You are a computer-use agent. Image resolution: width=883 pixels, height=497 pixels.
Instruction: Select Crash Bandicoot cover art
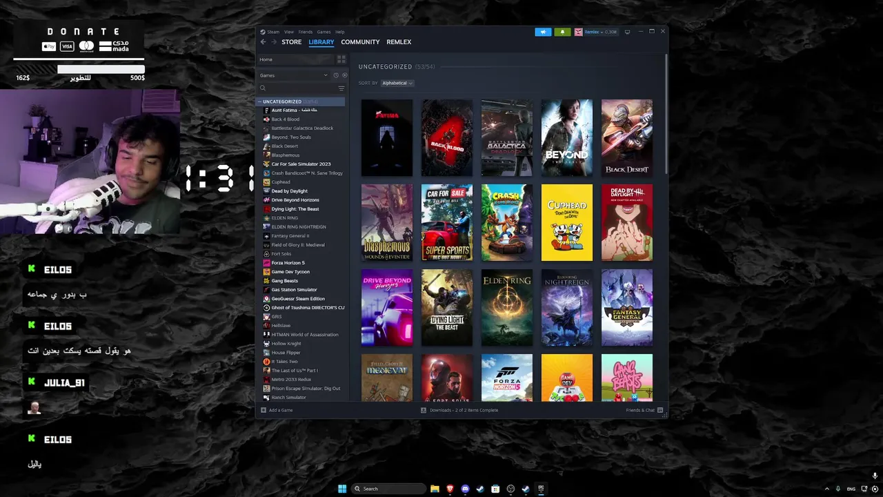507,223
